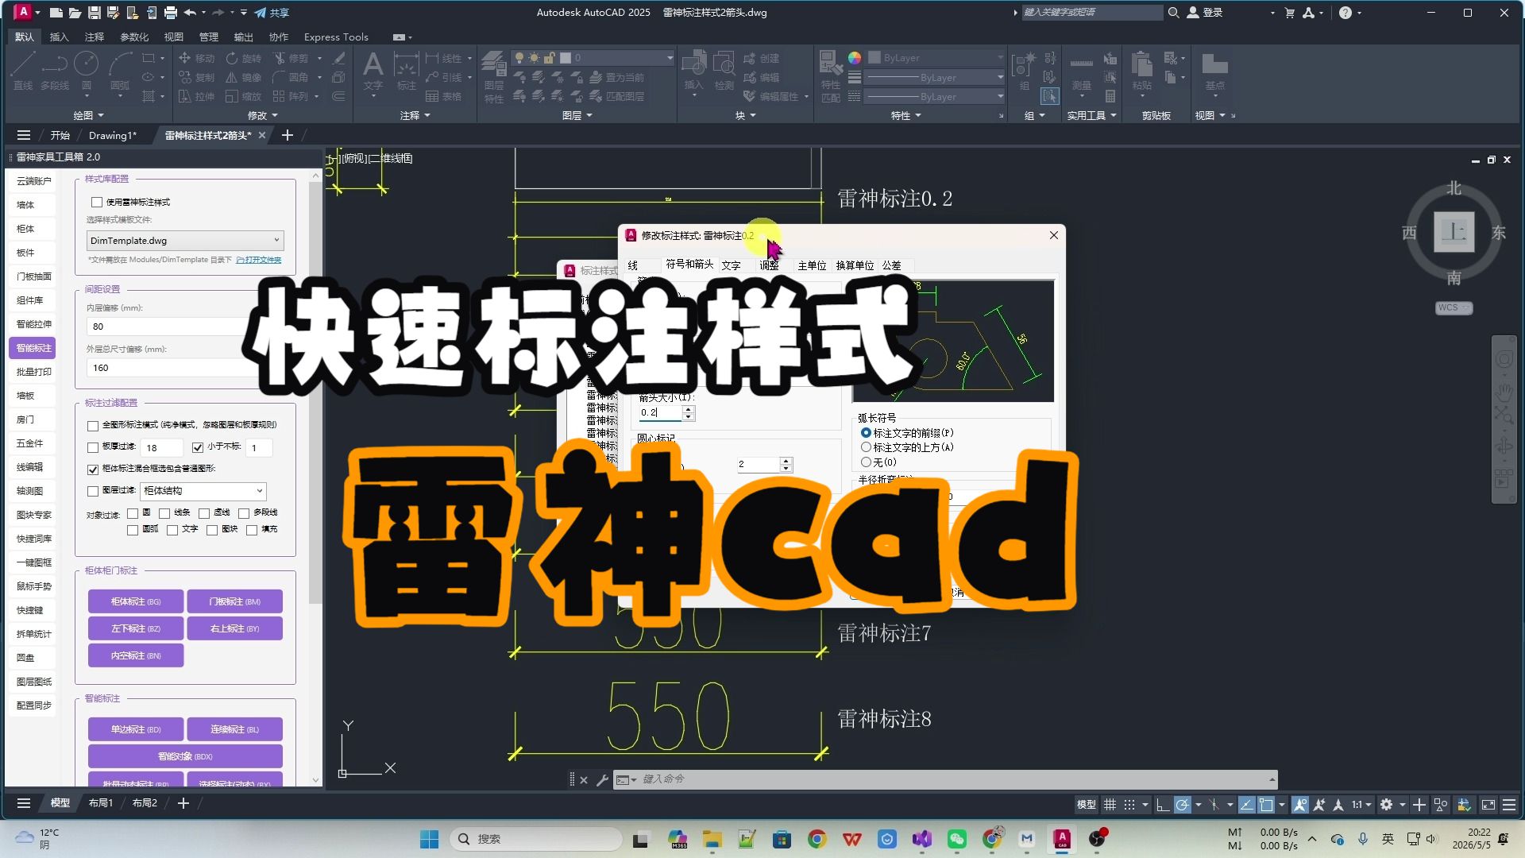Viewport: 1525px width, 858px height.
Task: Click the Insert block (插入) icon
Action: pyautogui.click(x=693, y=70)
